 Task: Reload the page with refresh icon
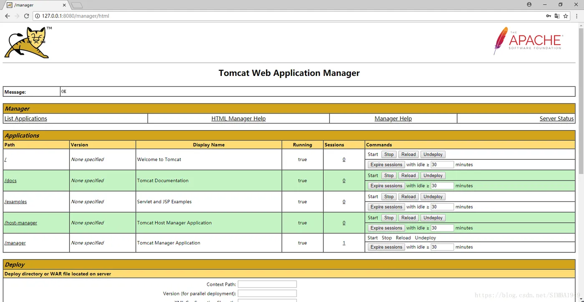click(x=27, y=16)
